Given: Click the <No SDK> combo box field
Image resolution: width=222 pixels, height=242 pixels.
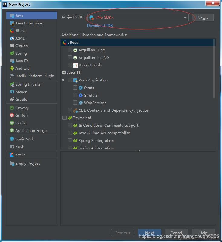Looking at the screenshot, I should [x=138, y=18].
